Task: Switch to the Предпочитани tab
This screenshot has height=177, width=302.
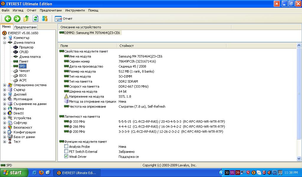Action: [25, 27]
